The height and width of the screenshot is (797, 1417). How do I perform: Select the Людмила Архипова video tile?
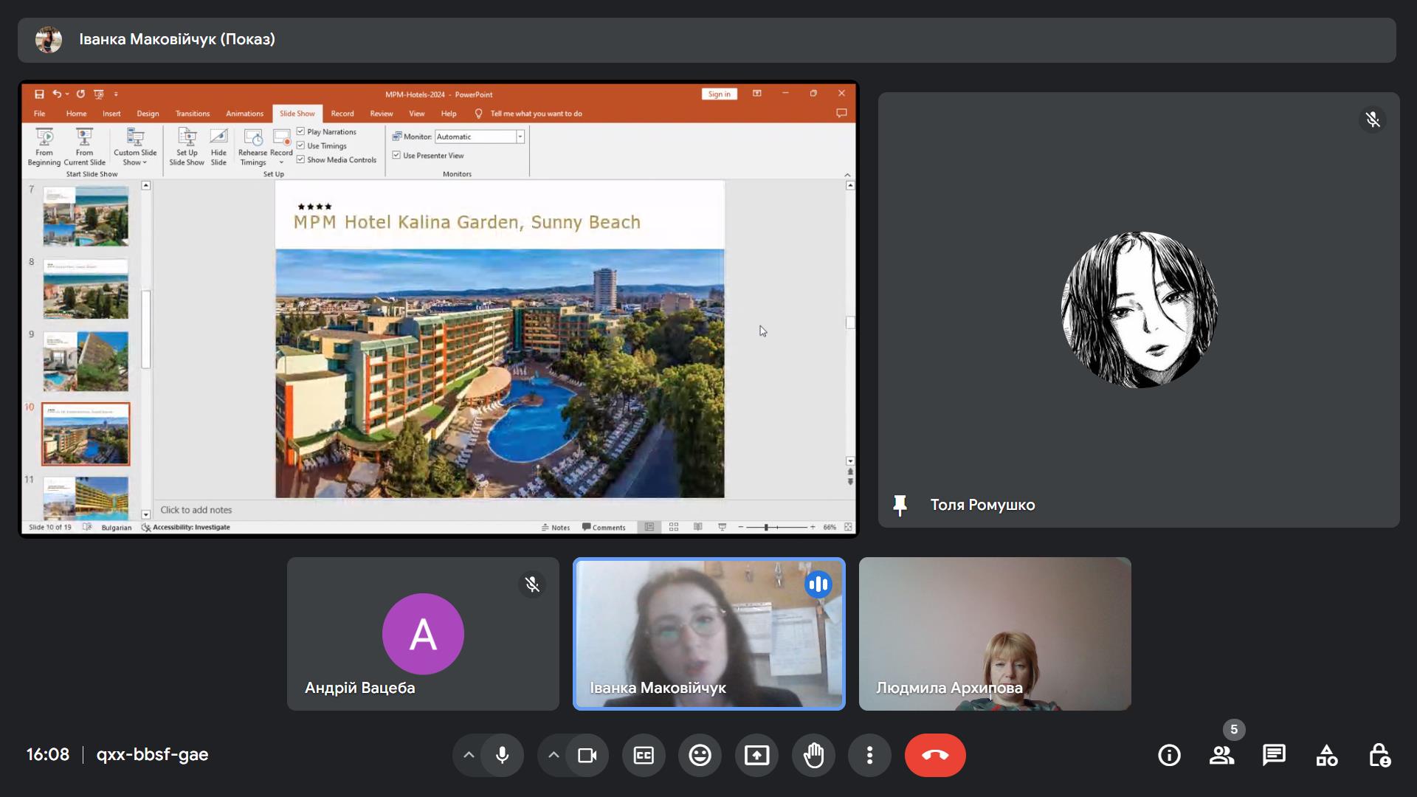pyautogui.click(x=995, y=634)
